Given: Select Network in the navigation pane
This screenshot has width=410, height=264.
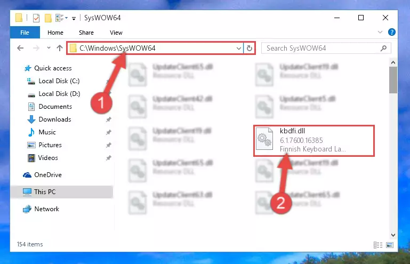Looking at the screenshot, I should click(x=46, y=209).
